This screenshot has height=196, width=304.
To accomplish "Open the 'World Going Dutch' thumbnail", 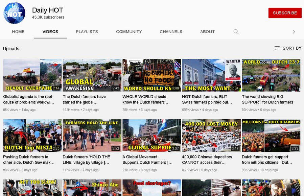I will (x=271, y=75).
